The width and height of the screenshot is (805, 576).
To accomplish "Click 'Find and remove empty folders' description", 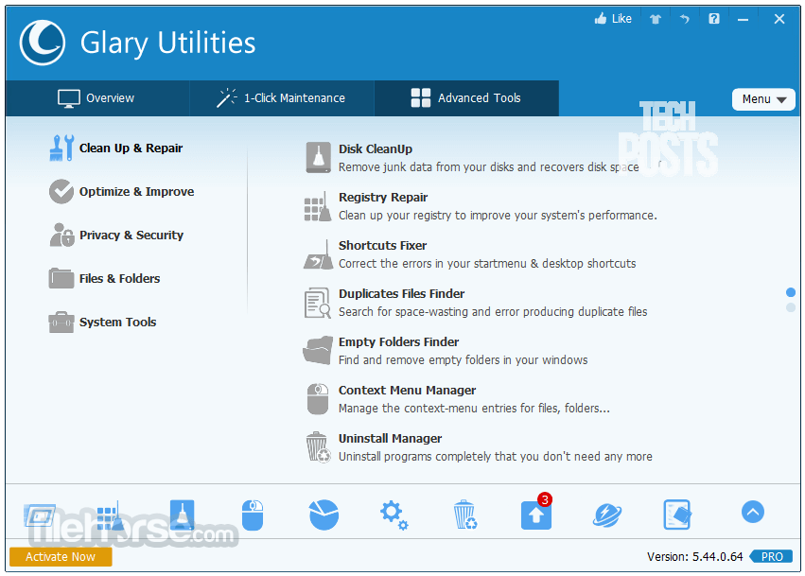I will [464, 359].
